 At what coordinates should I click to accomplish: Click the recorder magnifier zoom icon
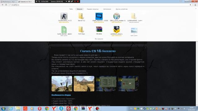tap(39, 1)
